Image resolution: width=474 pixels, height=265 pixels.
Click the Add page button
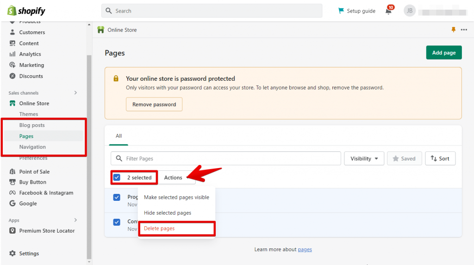443,53
